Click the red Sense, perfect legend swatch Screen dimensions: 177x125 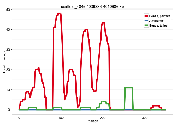pyautogui.click(x=147, y=16)
